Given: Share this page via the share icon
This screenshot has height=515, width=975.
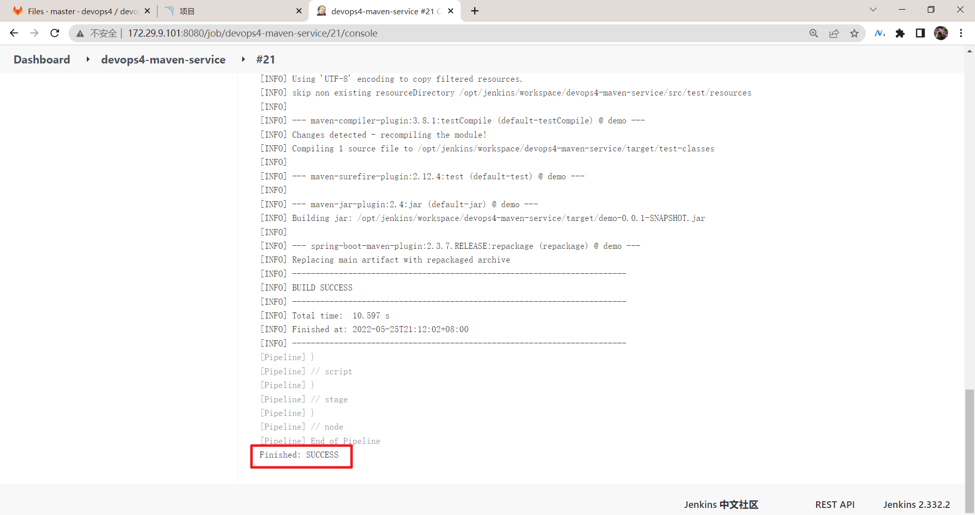Looking at the screenshot, I should (834, 33).
